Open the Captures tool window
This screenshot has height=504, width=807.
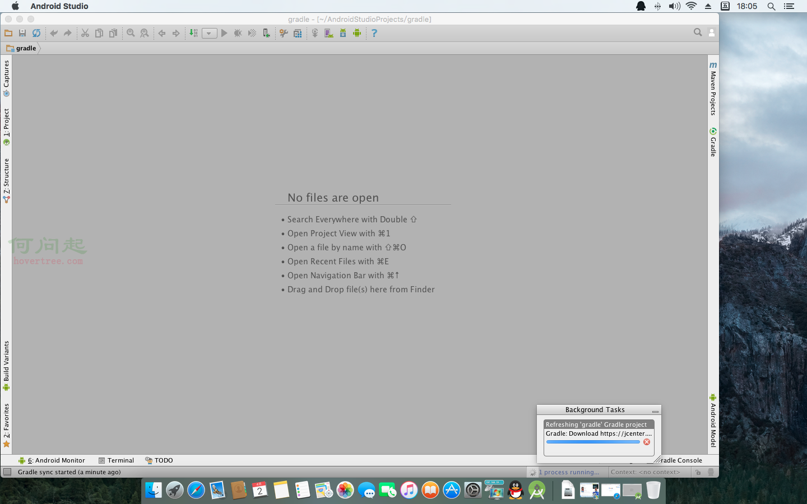[x=6, y=78]
